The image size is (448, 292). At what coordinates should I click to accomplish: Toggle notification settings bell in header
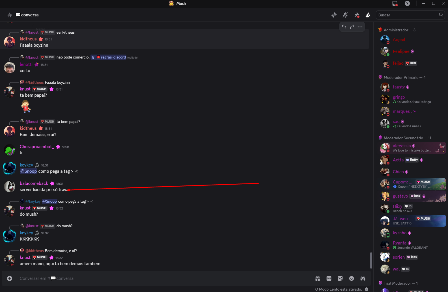pos(345,15)
